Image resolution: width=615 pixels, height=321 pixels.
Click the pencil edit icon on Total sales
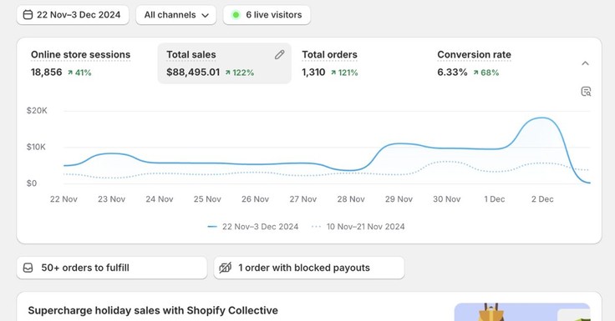(279, 55)
